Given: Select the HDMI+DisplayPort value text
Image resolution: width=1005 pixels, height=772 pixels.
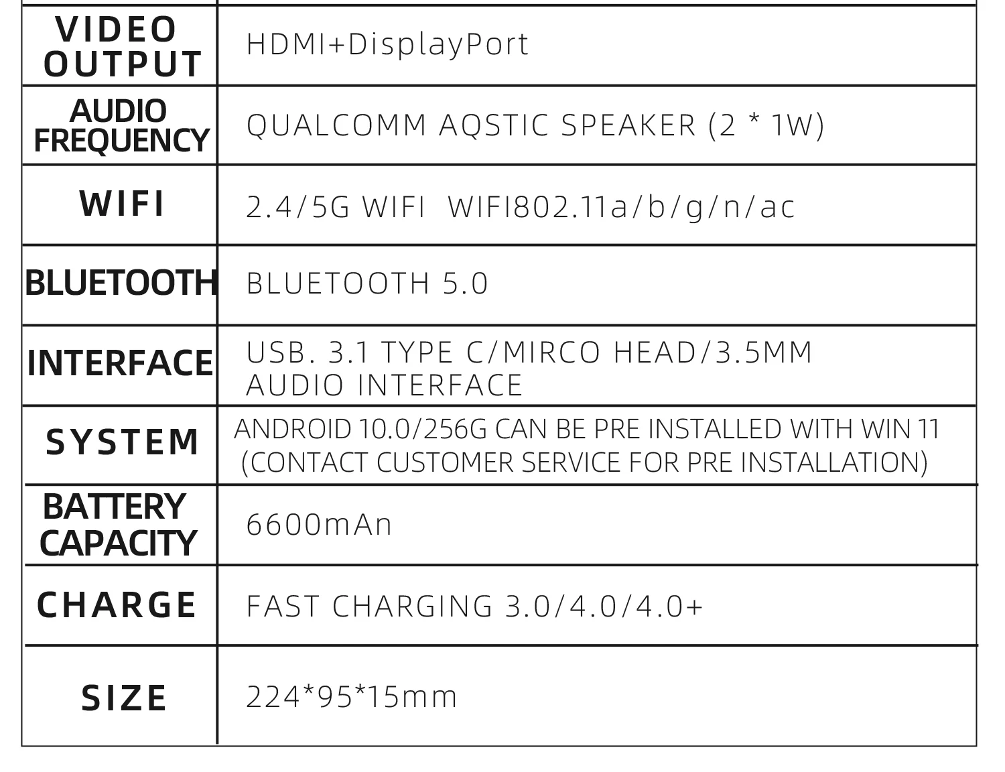Looking at the screenshot, I should click(x=387, y=44).
